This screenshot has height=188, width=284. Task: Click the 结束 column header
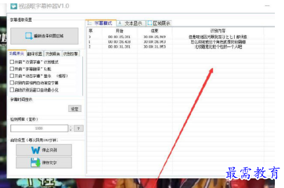pos(154,31)
